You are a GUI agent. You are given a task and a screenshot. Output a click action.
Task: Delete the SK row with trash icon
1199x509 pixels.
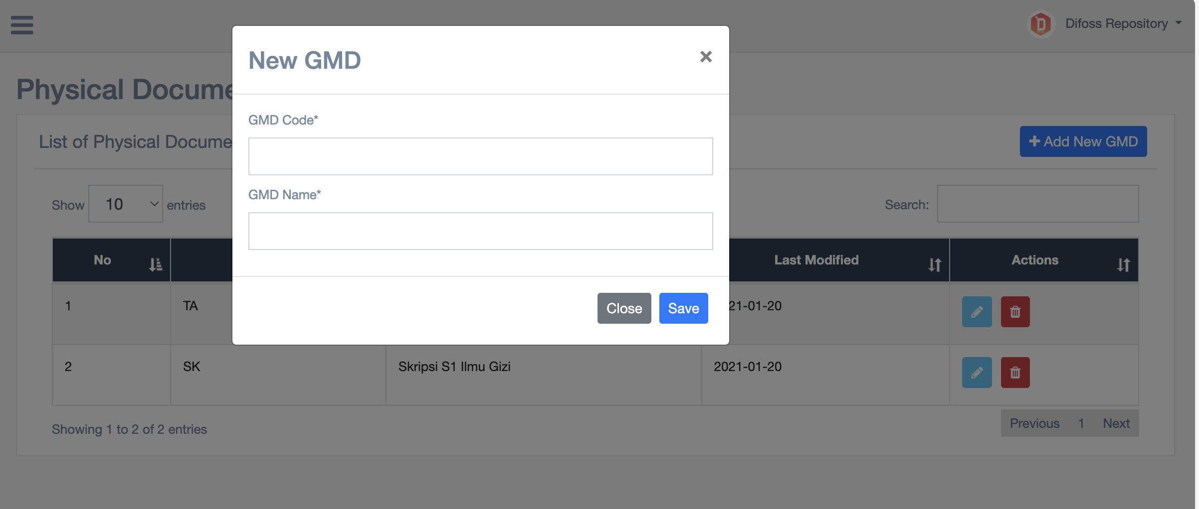[x=1015, y=373]
